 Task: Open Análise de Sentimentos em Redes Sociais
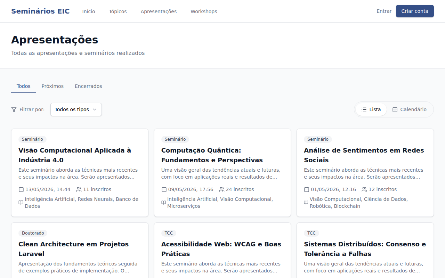pyautogui.click(x=364, y=155)
